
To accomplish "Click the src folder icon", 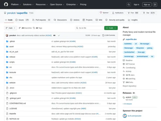I will tap(7, 67).
